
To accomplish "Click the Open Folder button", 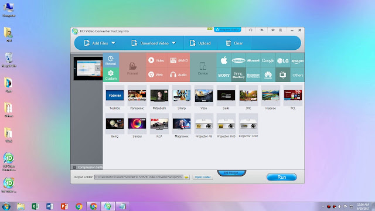I will [x=203, y=177].
